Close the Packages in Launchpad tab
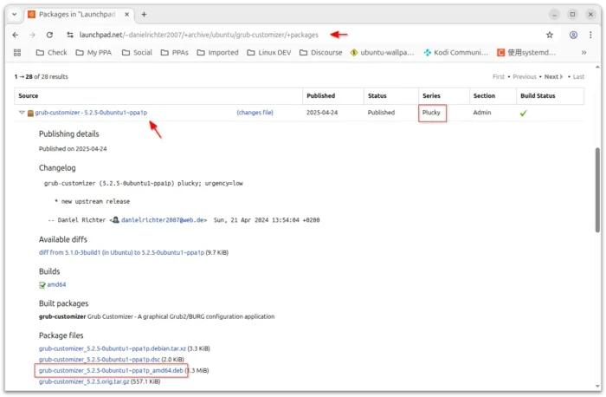The height and width of the screenshot is (397, 606). pos(126,15)
